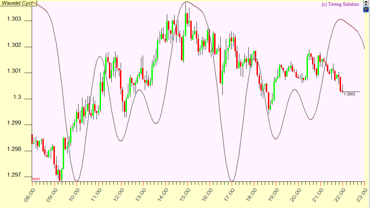Open the (c) Timing Solution copyright text

pyautogui.click(x=340, y=4)
